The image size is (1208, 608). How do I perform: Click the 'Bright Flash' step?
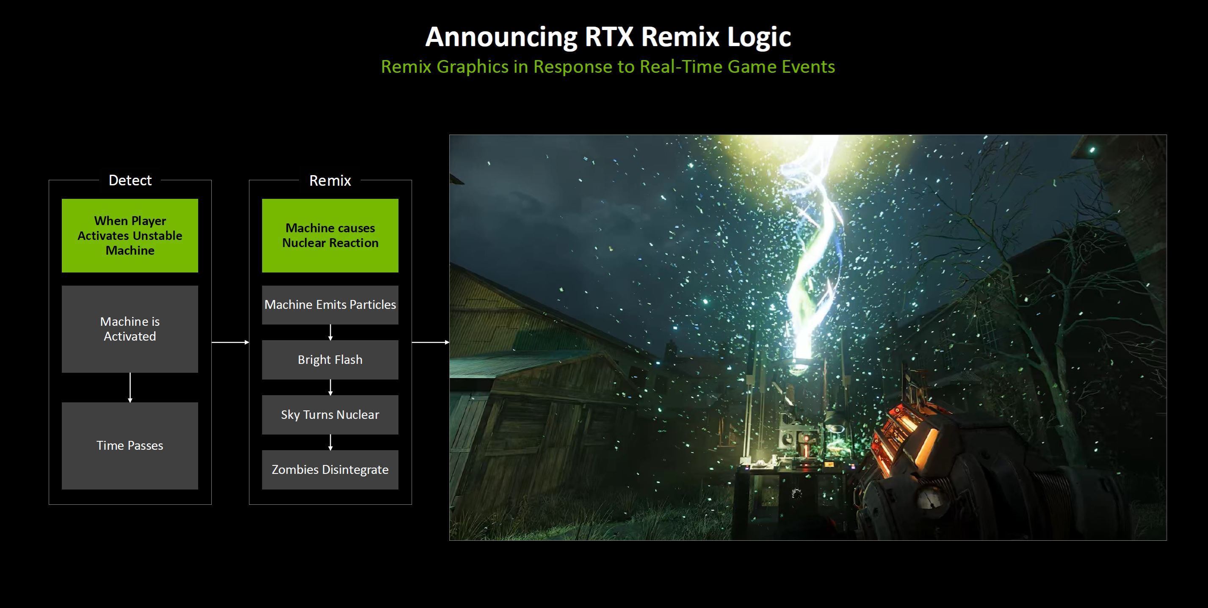pos(330,360)
